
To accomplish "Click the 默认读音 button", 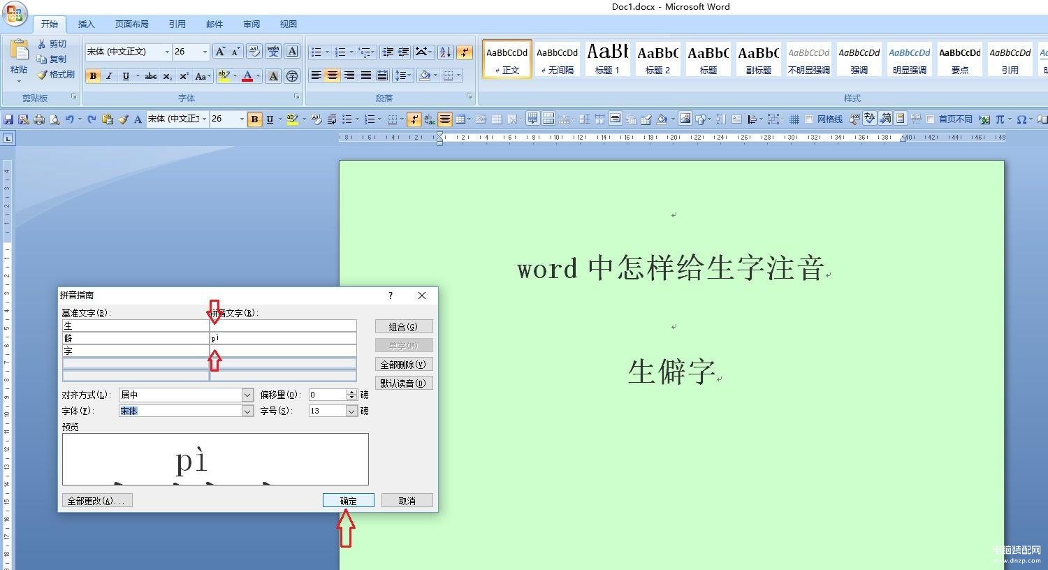I will [404, 383].
